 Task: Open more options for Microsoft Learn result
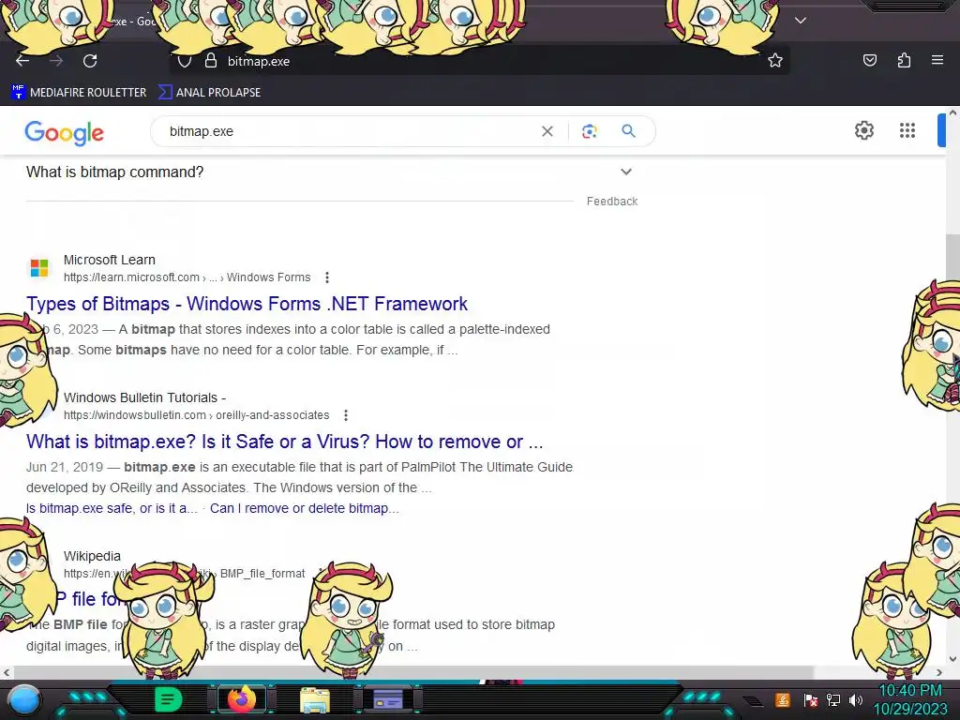327,277
